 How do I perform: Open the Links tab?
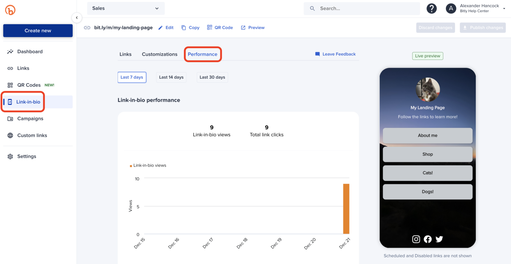125,54
